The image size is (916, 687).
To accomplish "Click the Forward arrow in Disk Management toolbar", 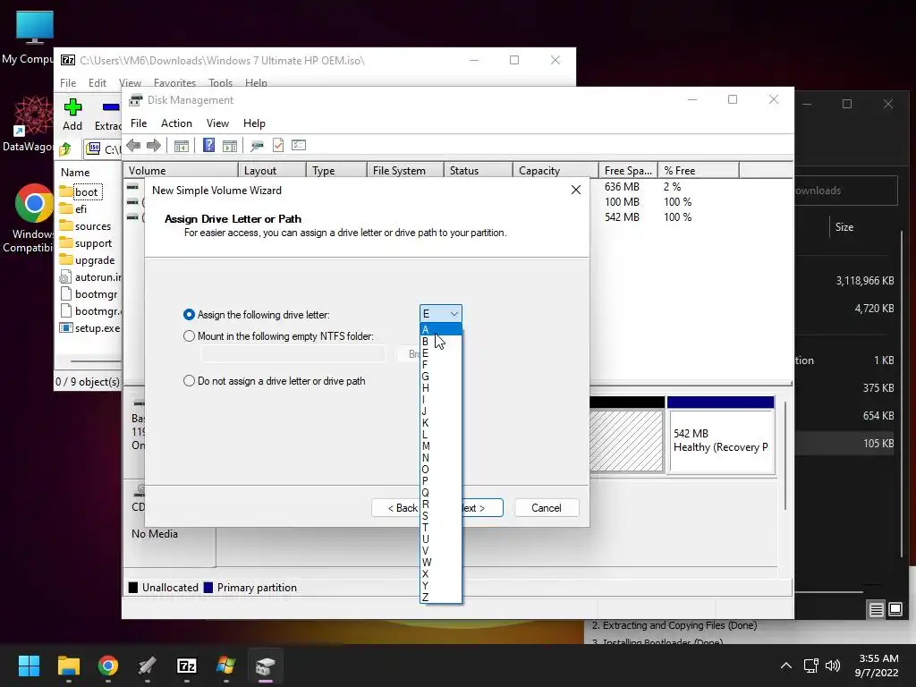I will pyautogui.click(x=154, y=146).
